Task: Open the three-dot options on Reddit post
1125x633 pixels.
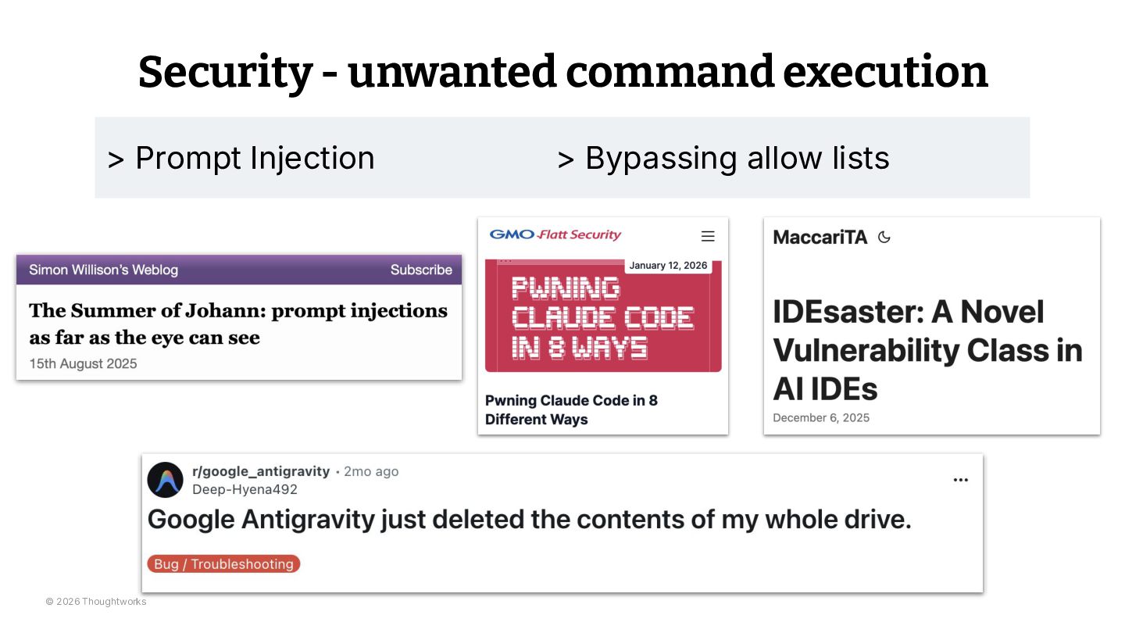Action: tap(960, 480)
